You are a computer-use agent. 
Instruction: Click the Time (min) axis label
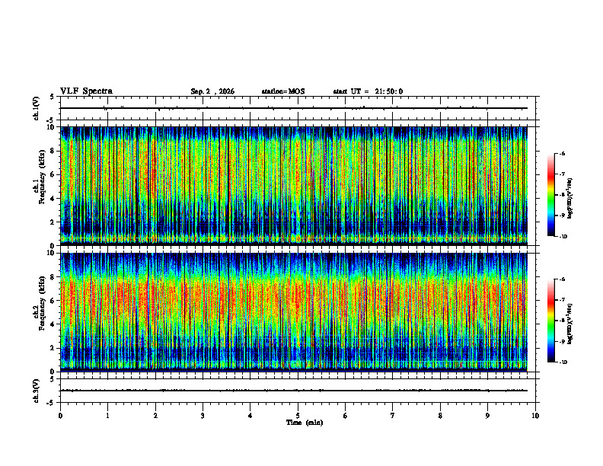pos(305,423)
